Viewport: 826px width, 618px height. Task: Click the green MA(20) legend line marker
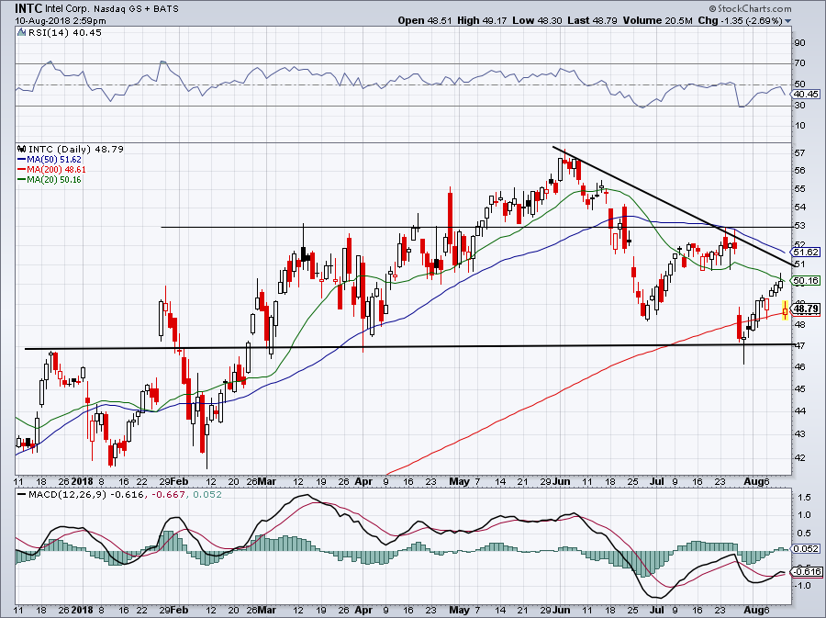[x=22, y=180]
